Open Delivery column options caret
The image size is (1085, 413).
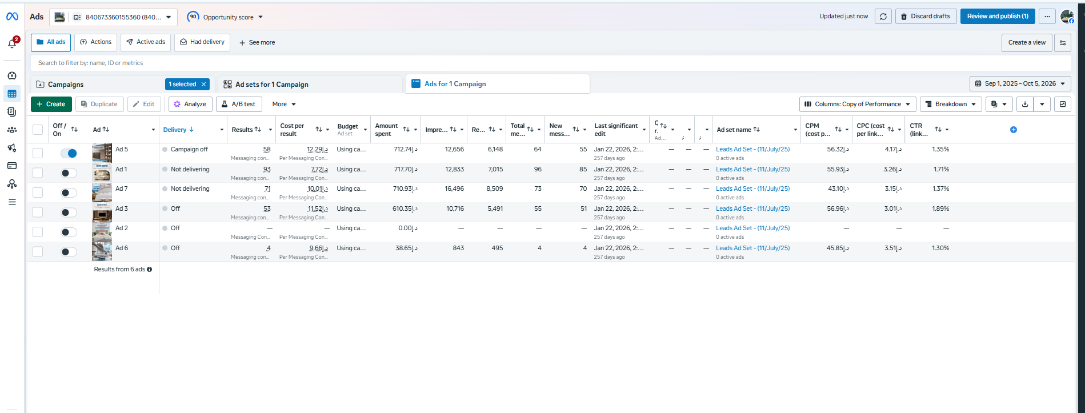pyautogui.click(x=222, y=130)
